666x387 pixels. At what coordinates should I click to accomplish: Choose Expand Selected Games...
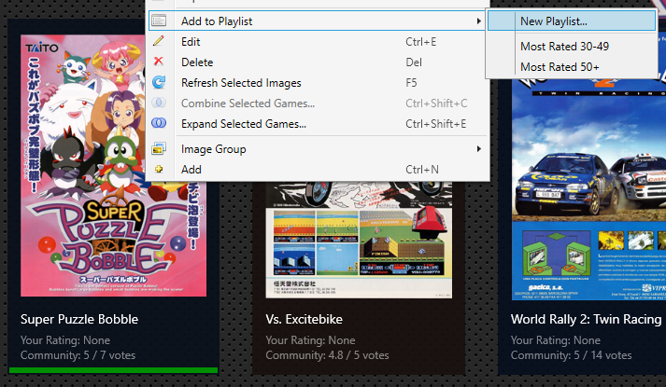318,124
